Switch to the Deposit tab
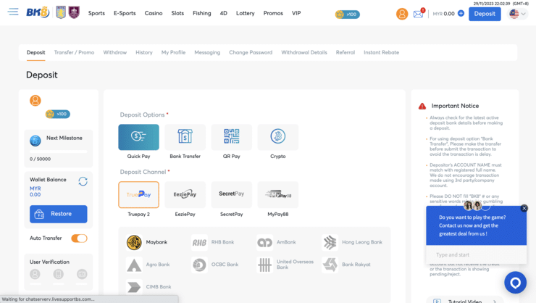Image resolution: width=536 pixels, height=303 pixels. tap(36, 53)
